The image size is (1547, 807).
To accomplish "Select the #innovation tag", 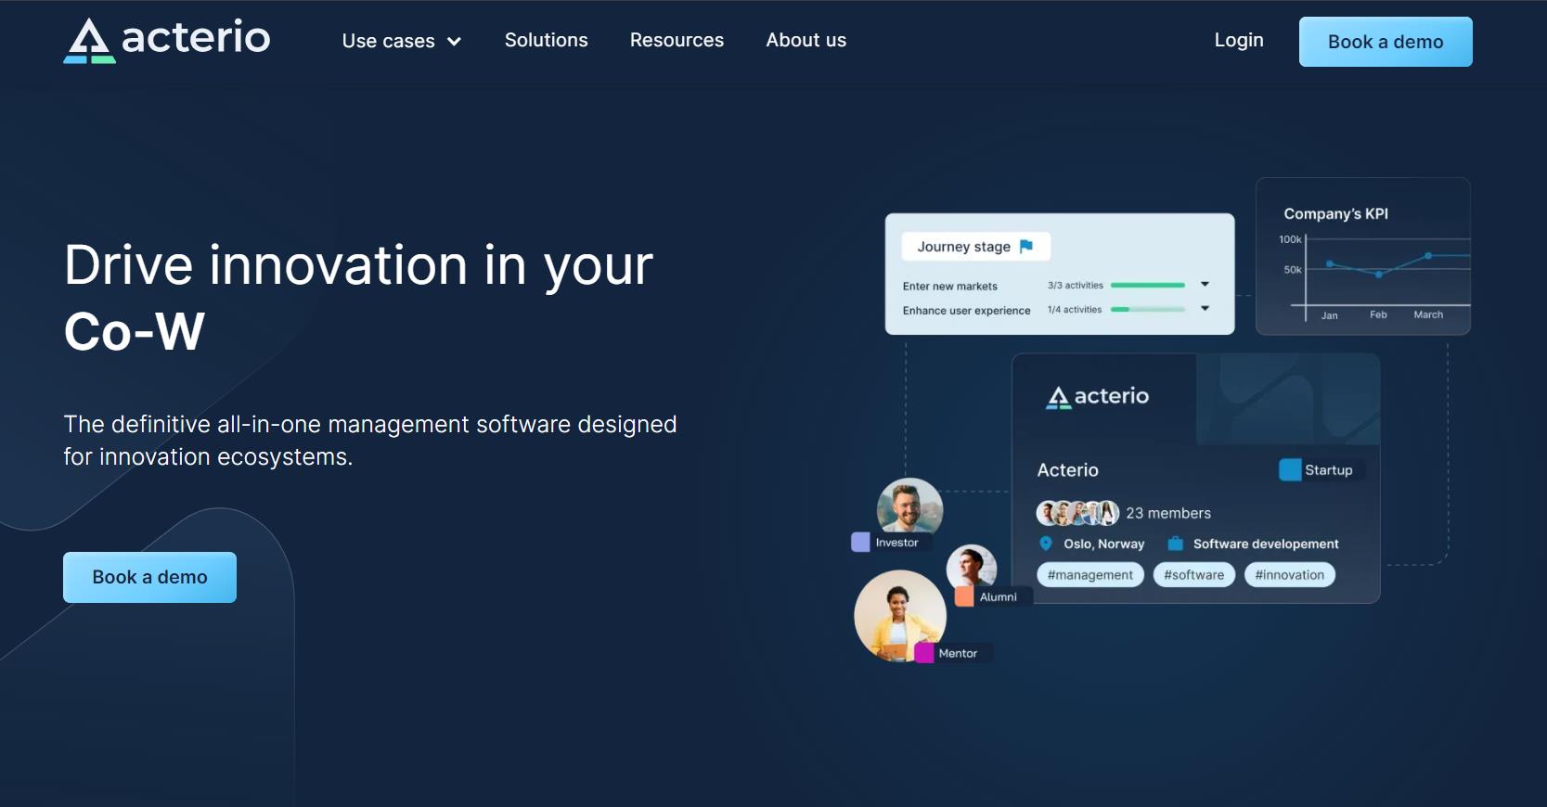I will tap(1290, 575).
